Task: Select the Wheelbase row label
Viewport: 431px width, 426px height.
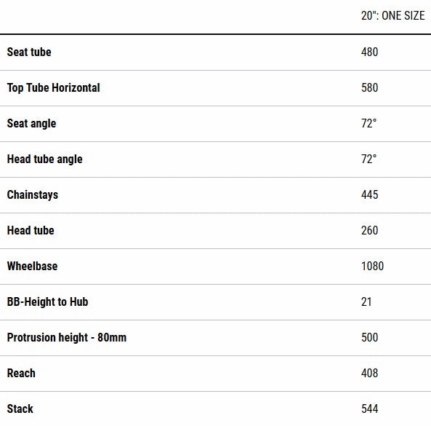Action: (33, 267)
